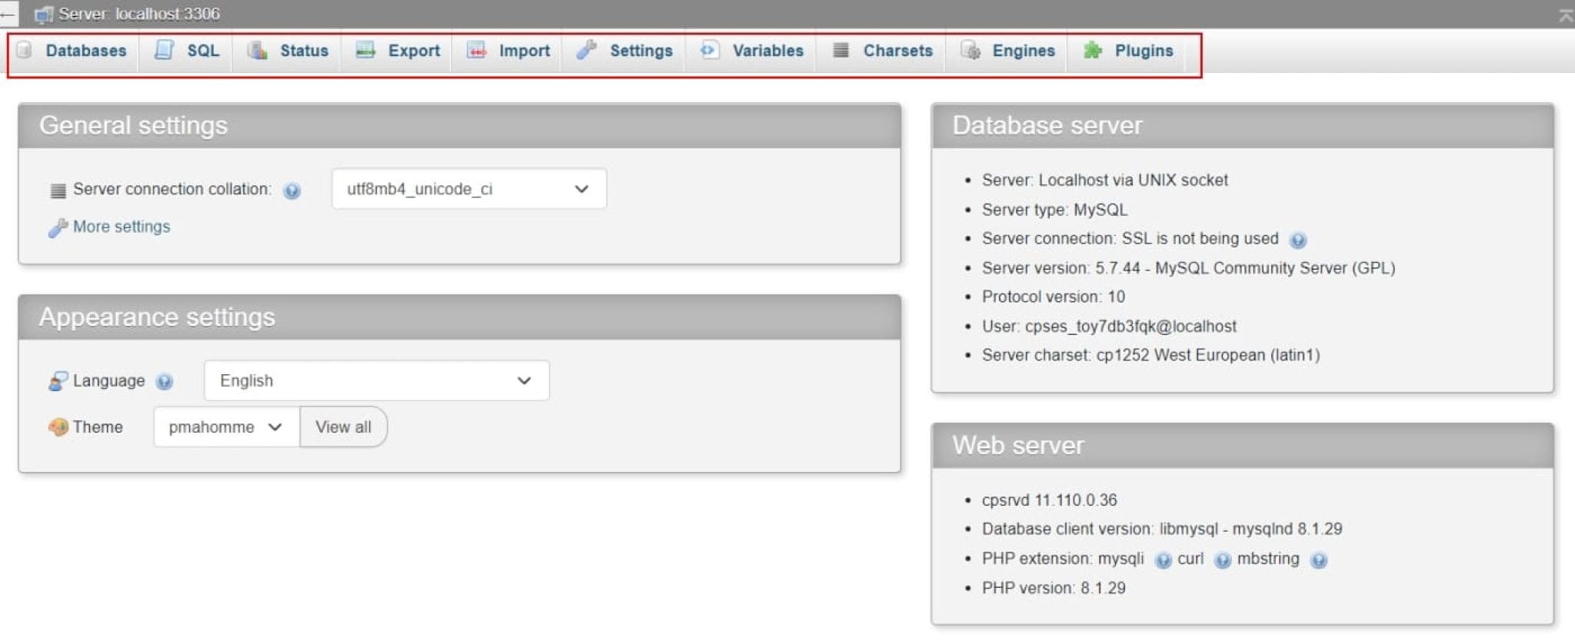
Task: Click help icon beside Server connection collation
Action: click(x=291, y=191)
